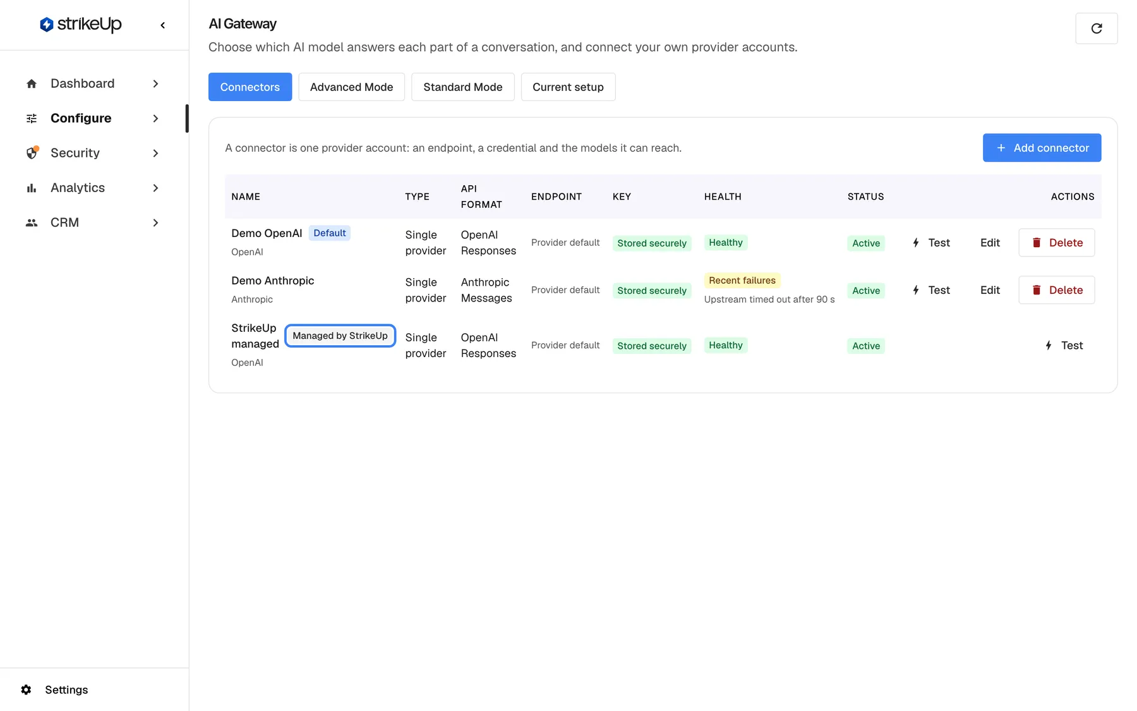Test the Demo OpenAI connector
1137x711 pixels.
tap(931, 243)
